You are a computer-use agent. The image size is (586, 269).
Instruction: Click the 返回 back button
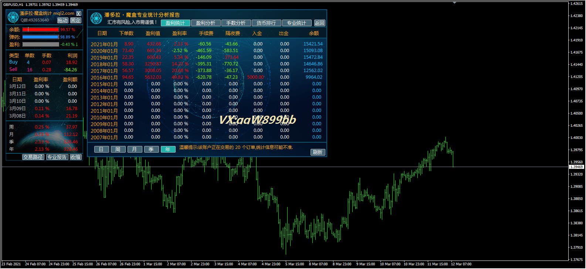coord(319,23)
